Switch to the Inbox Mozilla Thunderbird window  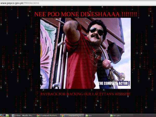[23, 115]
